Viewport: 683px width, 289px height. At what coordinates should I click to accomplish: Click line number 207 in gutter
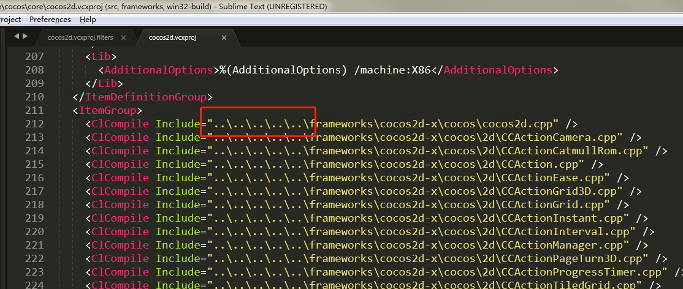34,56
